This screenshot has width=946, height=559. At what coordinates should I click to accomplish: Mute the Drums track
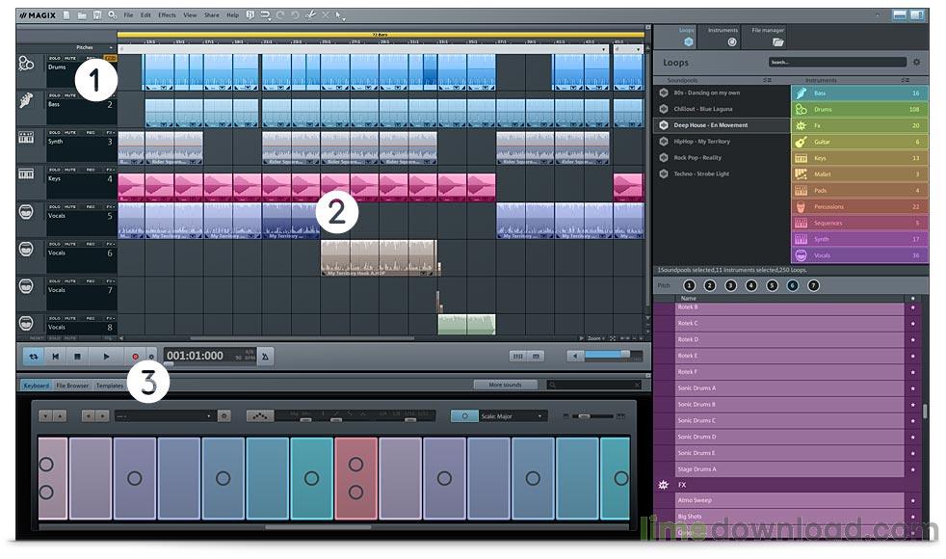69,58
